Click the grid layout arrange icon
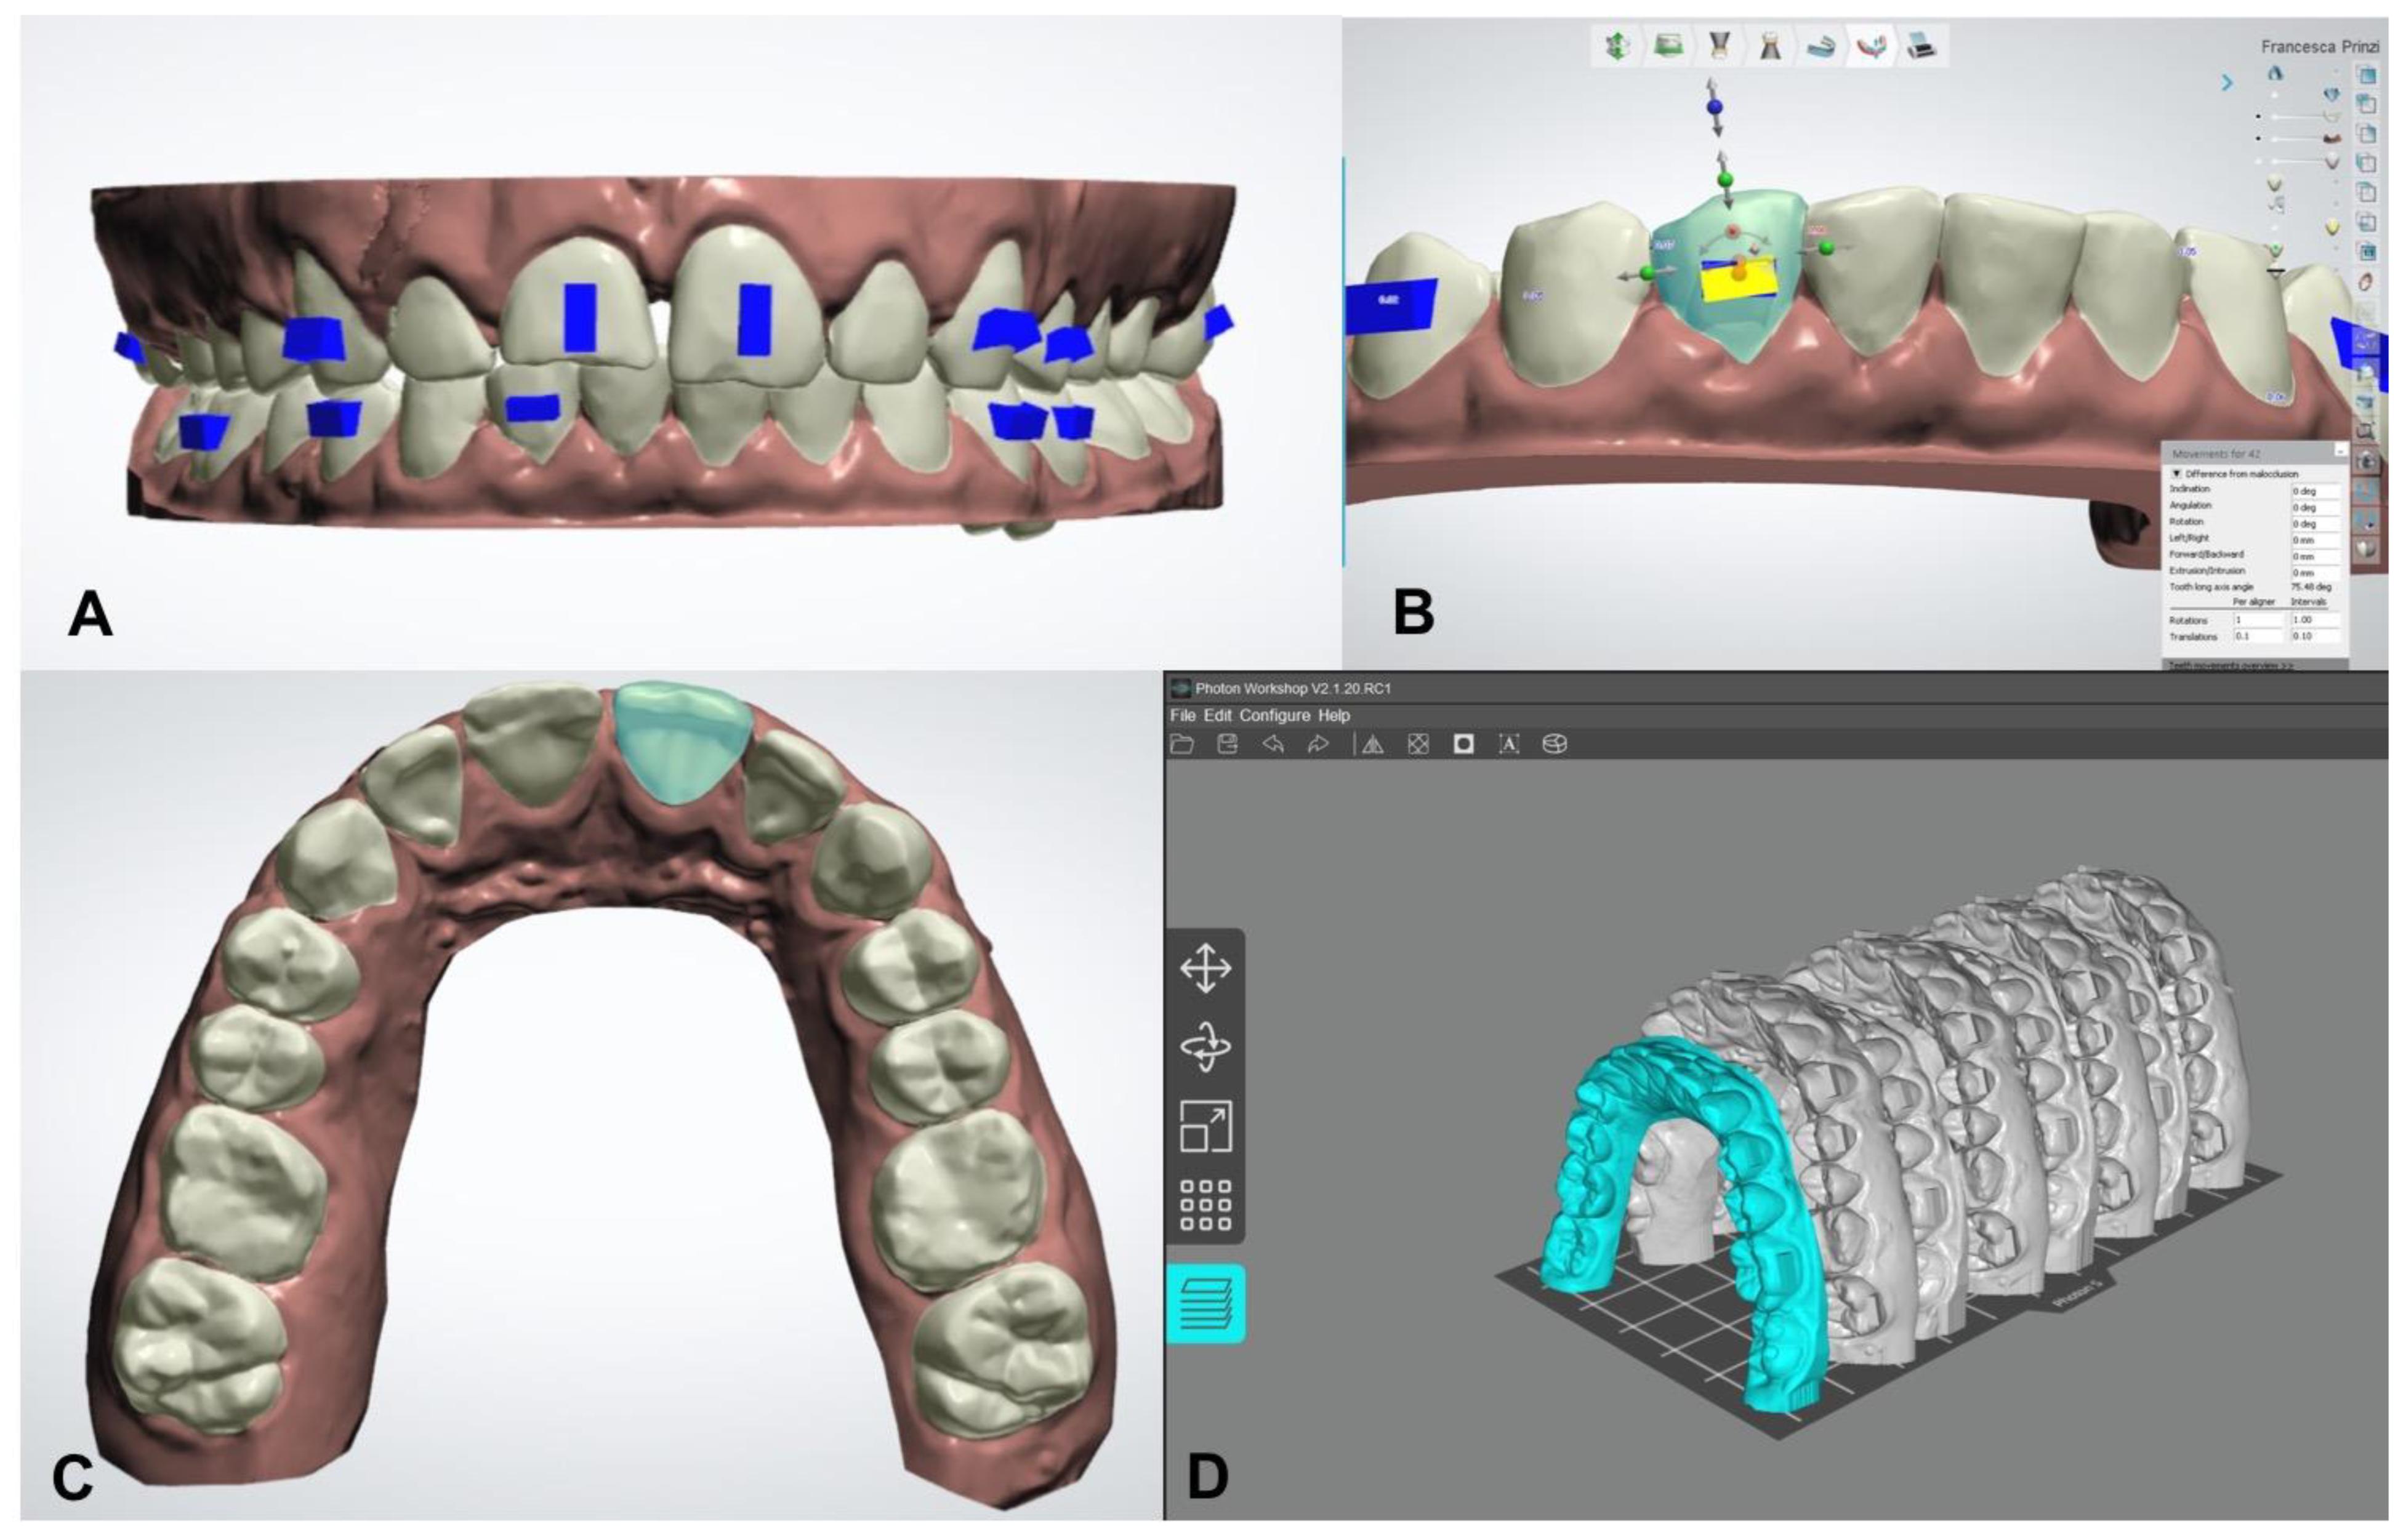Viewport: 2406px width, 1540px height. [x=1205, y=1204]
